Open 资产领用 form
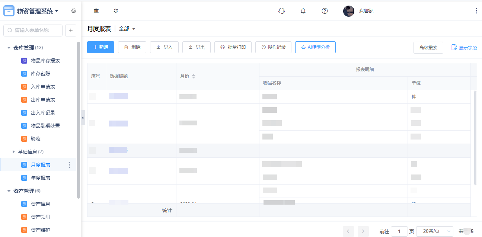 (x=41, y=217)
